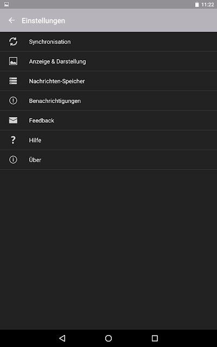
Task: Tap the back arrow next to Einstellungen
Action: pyautogui.click(x=11, y=21)
